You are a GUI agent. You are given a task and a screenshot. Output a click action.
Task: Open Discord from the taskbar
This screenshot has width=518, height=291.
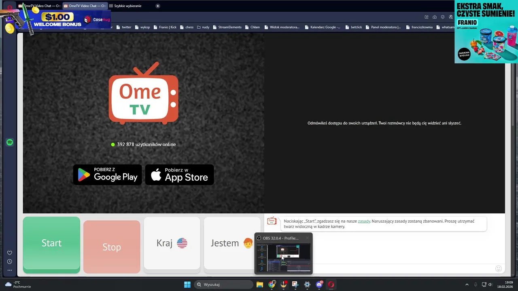pos(319,285)
